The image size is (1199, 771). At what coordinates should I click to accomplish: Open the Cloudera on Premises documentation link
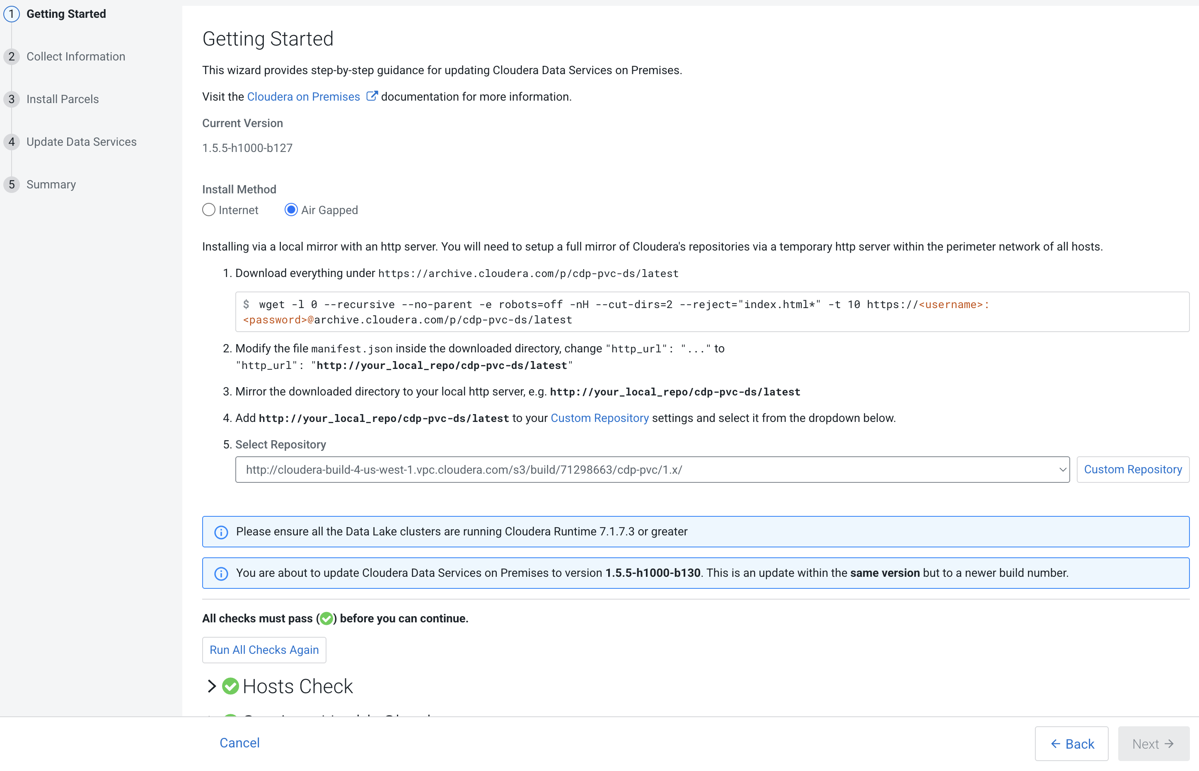click(304, 96)
